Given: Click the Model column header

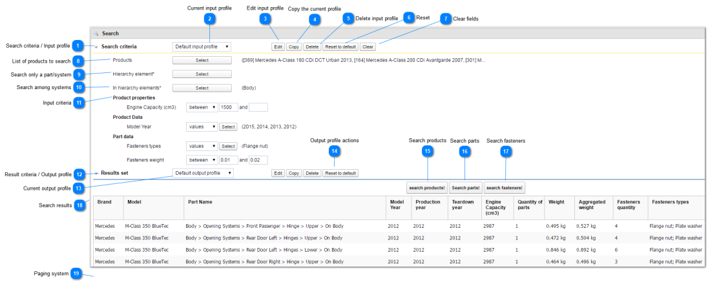Looking at the screenshot, I should coord(154,207).
